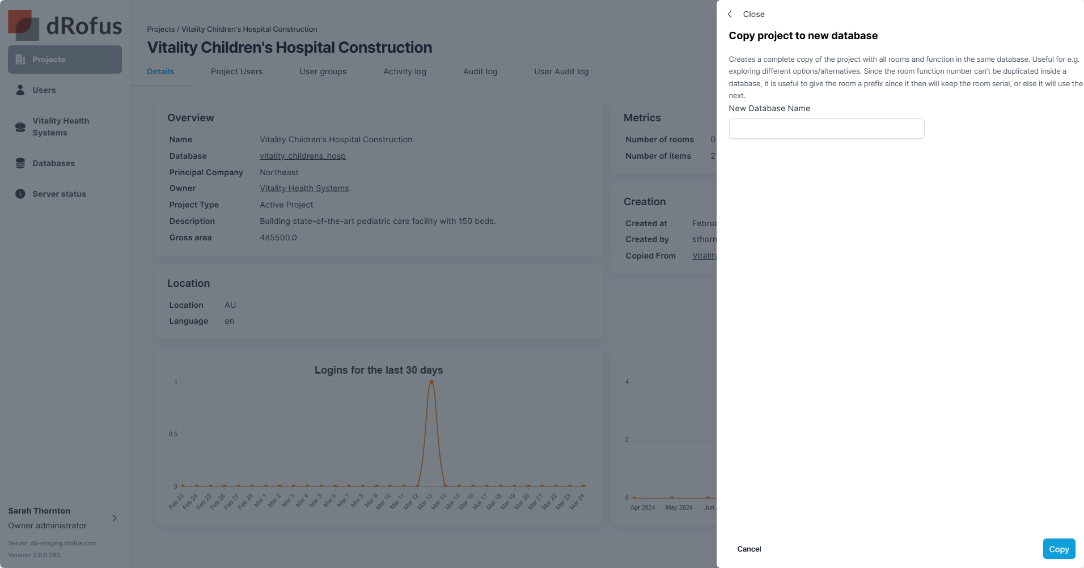Open the vitality_childrens_hosp database link
Screen dimensions: 1084x568
302,156
